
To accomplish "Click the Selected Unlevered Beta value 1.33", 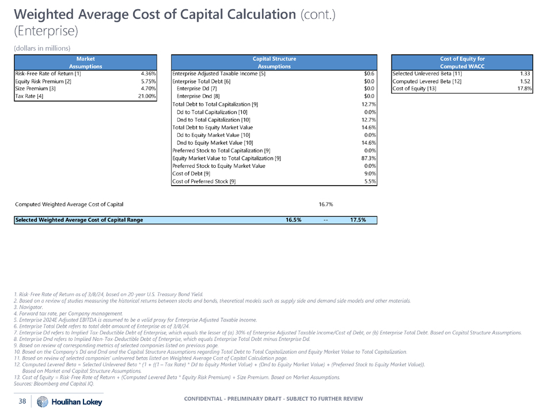I will (525, 74).
